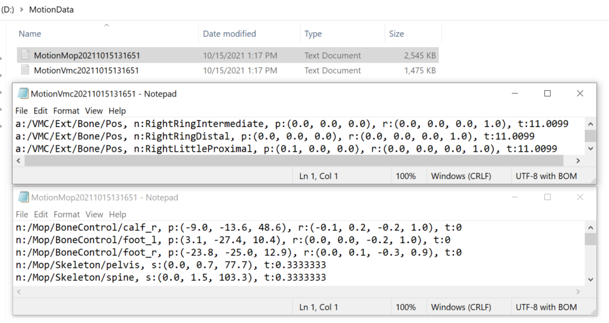Image resolution: width=609 pixels, height=323 pixels.
Task: Sort files by the Size column header
Action: [396, 34]
